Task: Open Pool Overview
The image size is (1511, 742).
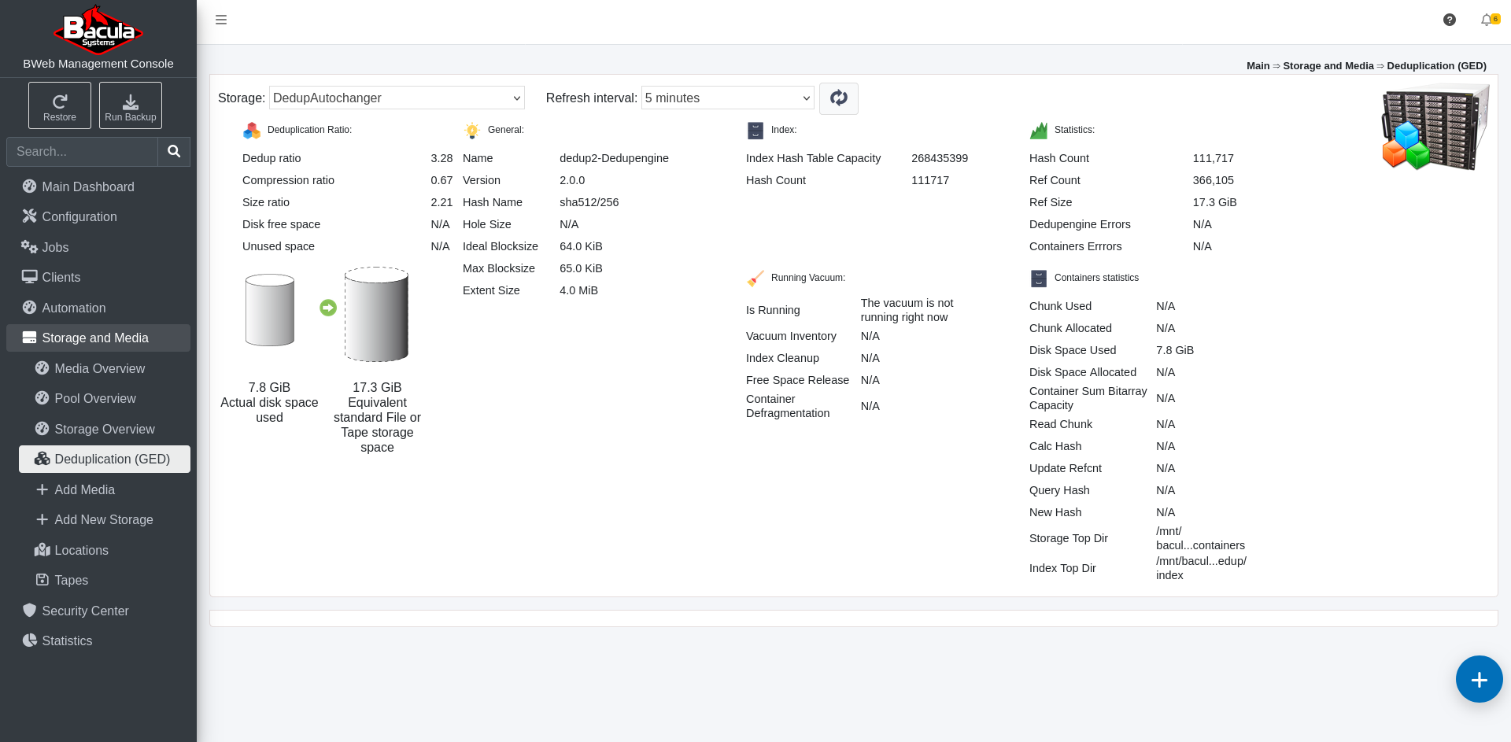Action: 105,398
